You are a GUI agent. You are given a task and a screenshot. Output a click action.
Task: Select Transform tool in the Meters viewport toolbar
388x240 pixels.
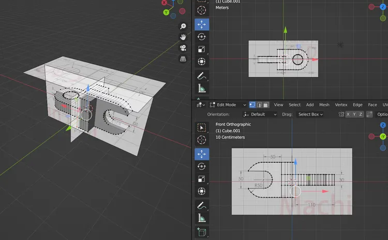click(x=202, y=61)
